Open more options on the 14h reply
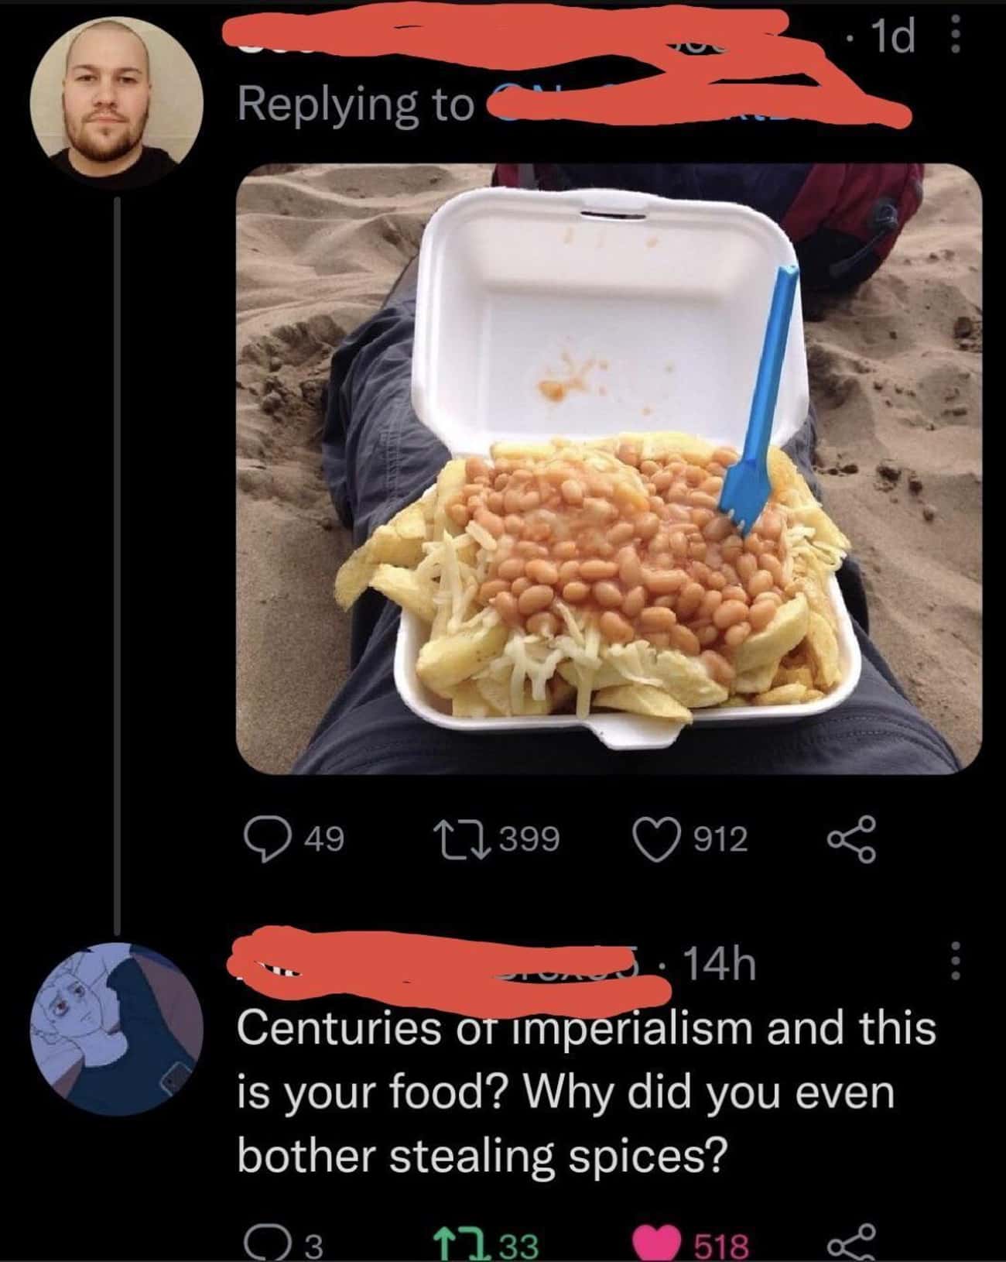1006x1262 pixels. coord(955,964)
